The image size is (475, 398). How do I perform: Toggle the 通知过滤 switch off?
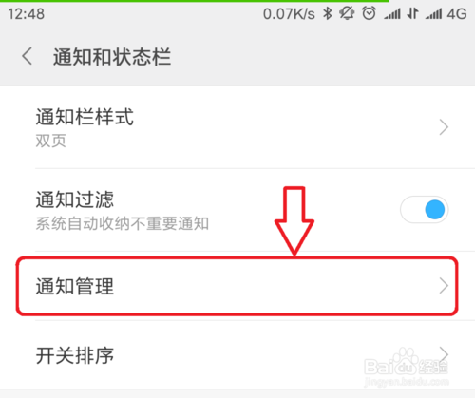click(424, 210)
